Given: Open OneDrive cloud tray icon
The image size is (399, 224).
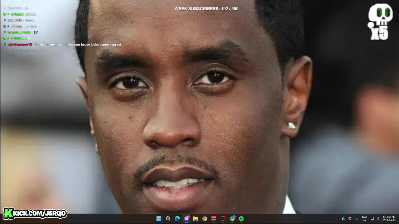Looking at the screenshot, I should 343,219.
